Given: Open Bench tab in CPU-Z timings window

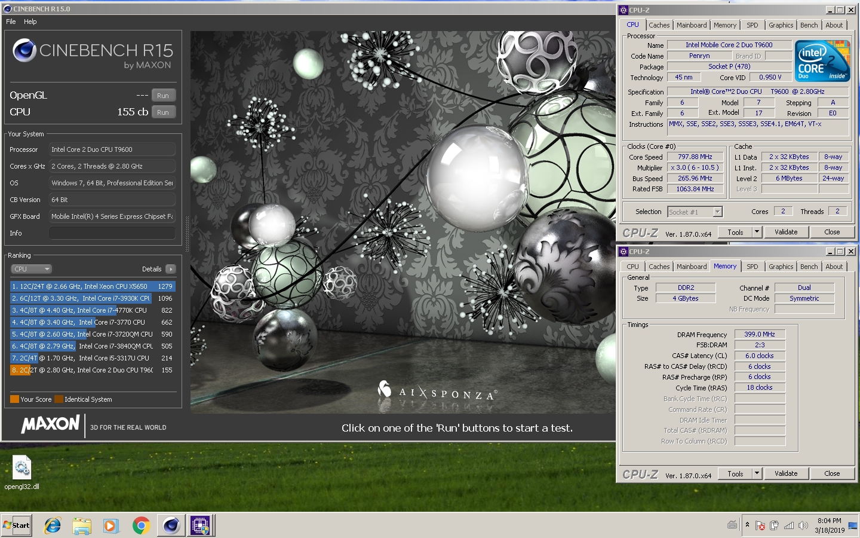Looking at the screenshot, I should [809, 267].
